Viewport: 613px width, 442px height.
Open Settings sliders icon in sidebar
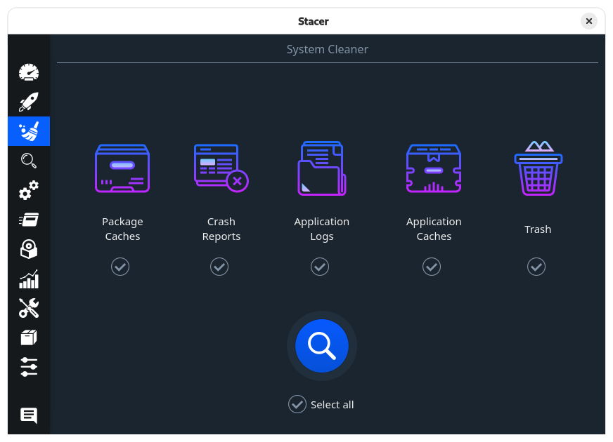(29, 367)
